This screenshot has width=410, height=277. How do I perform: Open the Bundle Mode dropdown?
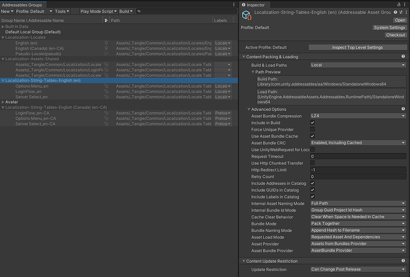point(358,224)
